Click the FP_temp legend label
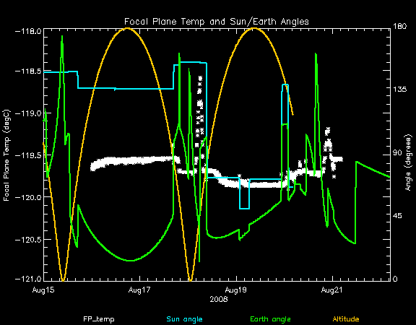 tap(99, 319)
